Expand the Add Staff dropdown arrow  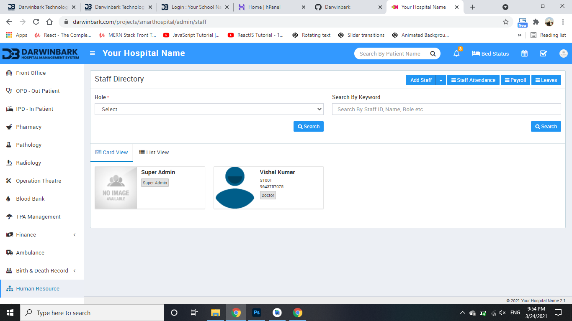[x=441, y=80]
